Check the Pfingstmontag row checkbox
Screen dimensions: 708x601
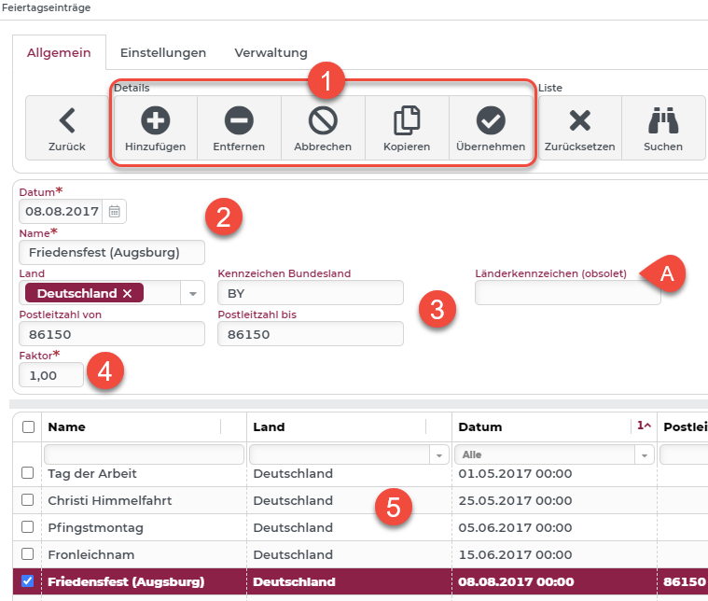(28, 527)
